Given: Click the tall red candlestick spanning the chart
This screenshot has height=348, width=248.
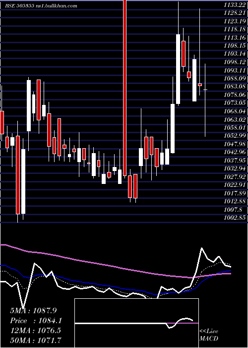Looking at the screenshot, I should (124, 88).
